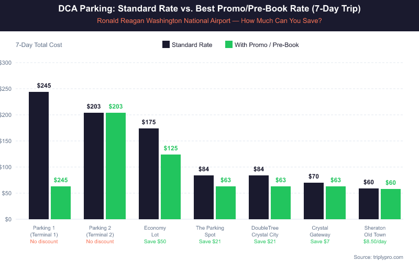Click the Standard Rate legend color swatch
The height and width of the screenshot is (261, 419).
point(166,45)
